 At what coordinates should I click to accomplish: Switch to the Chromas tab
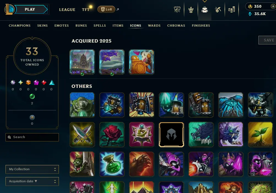point(176,26)
